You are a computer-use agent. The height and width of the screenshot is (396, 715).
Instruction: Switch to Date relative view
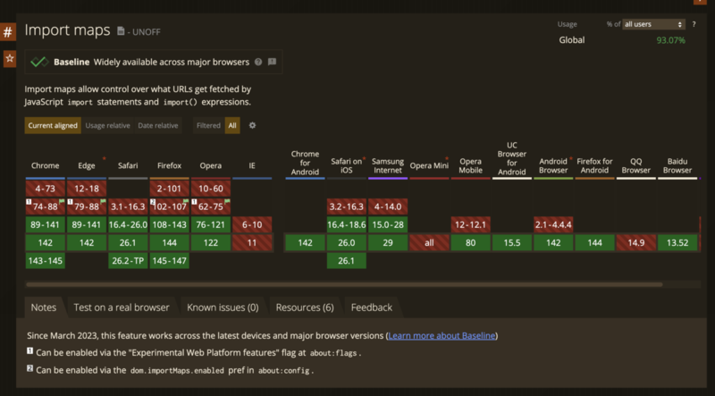click(x=158, y=125)
